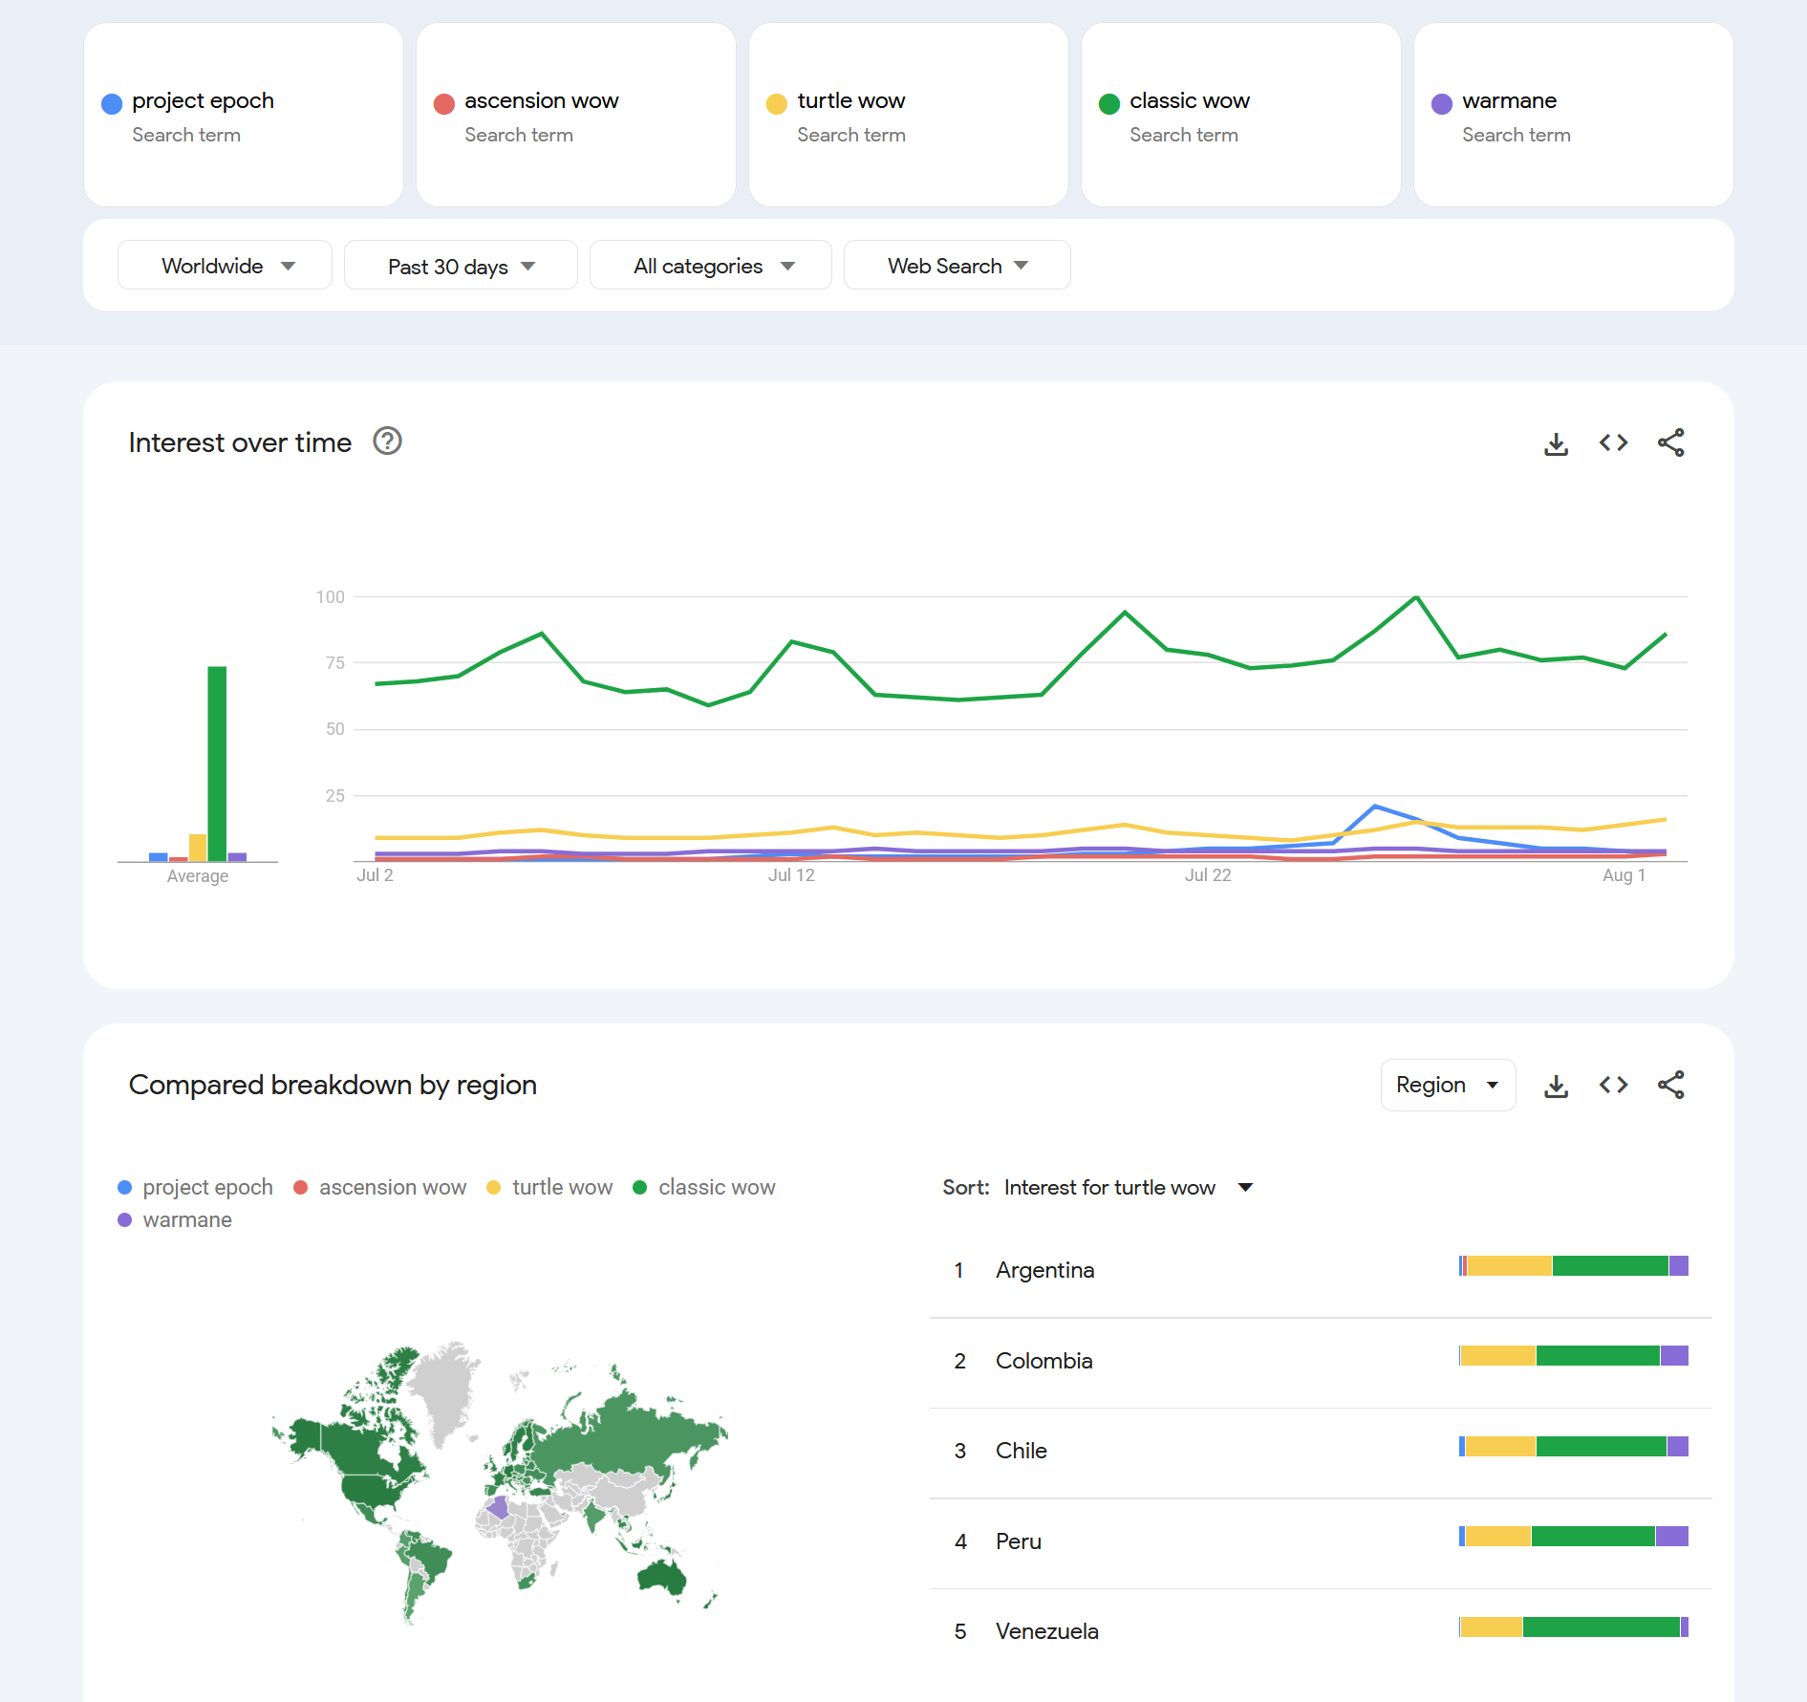1807x1702 pixels.
Task: Click Argentina's stacked interest bar
Action: tap(1574, 1266)
